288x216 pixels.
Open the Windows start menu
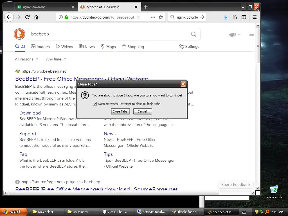[13, 212]
